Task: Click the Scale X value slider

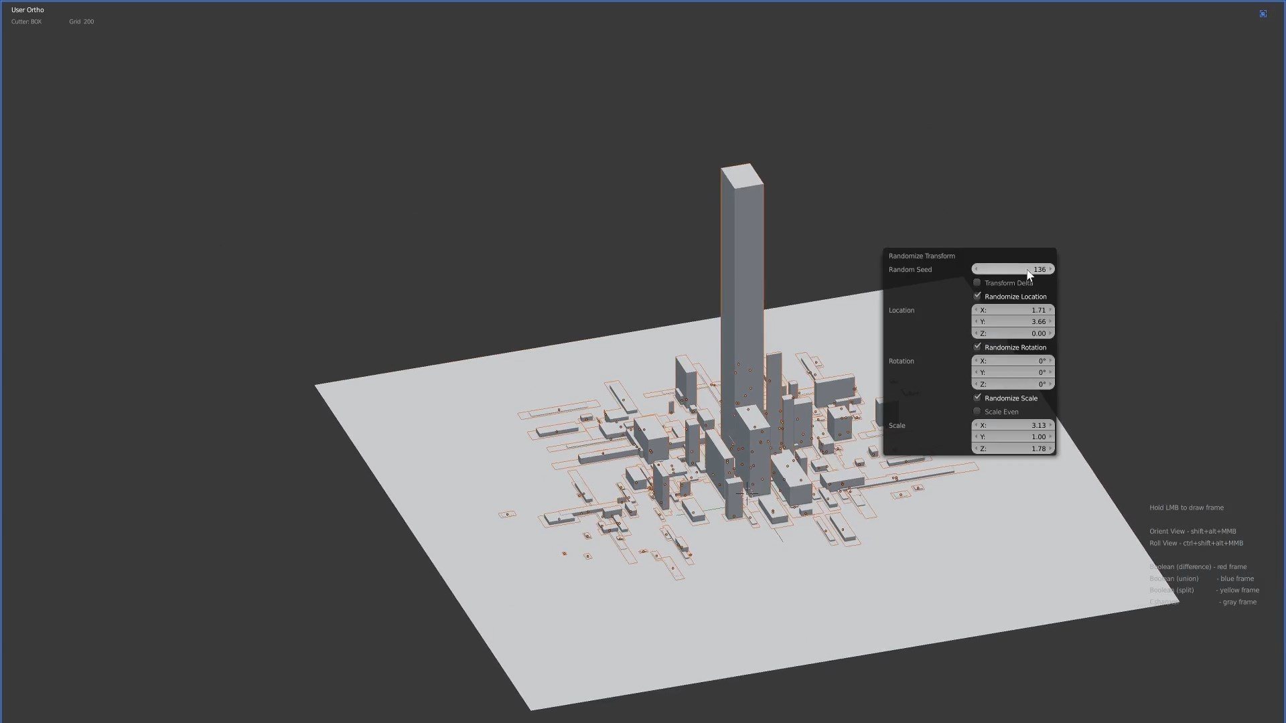Action: pyautogui.click(x=1013, y=425)
